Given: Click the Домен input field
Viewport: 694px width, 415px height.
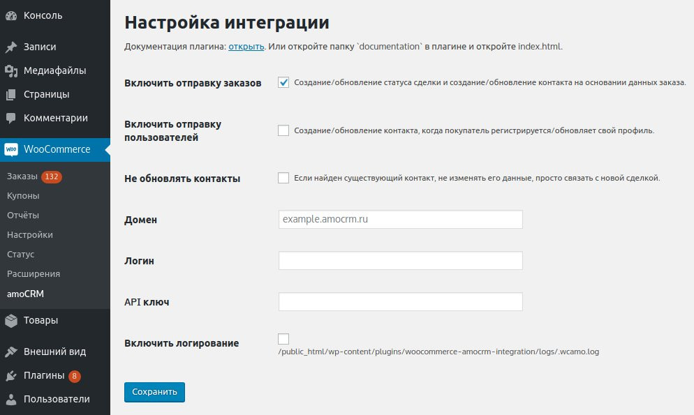Looking at the screenshot, I should (400, 220).
